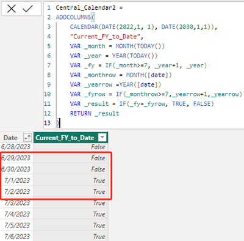Click the RETURN keyword in line 12
The width and height of the screenshot is (244, 241).
click(81, 113)
